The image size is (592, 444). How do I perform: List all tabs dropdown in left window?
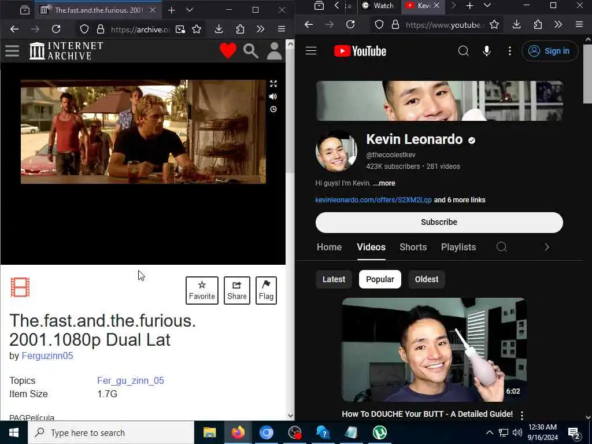(190, 10)
